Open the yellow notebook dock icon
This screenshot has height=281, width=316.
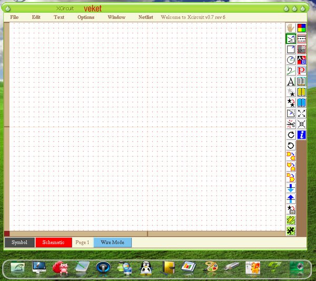pyautogui.click(x=169, y=267)
